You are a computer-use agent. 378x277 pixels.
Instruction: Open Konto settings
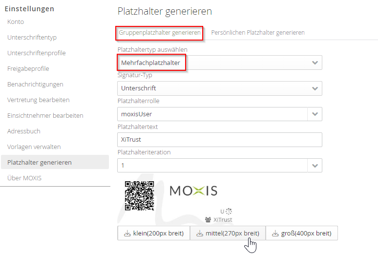16,22
